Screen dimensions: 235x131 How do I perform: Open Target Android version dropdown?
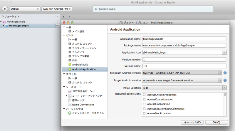(220, 80)
